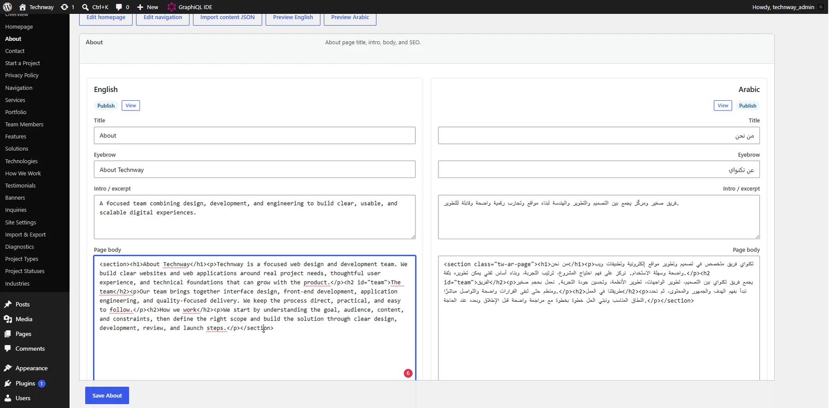Click the Arabic Title input field
Screen dimensions: 829x408
point(599,136)
